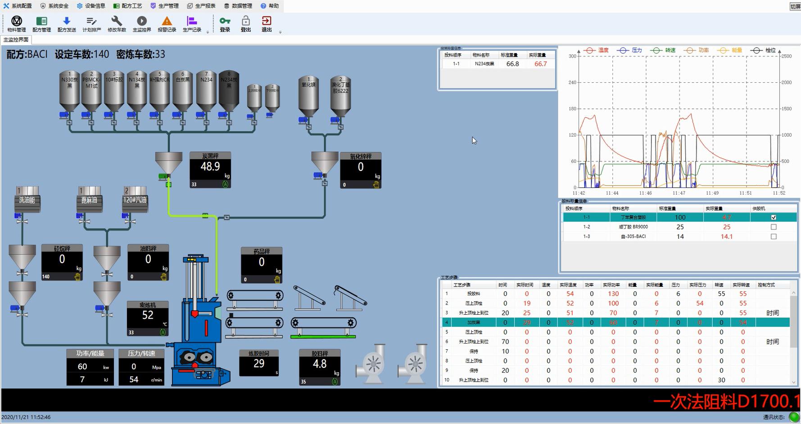Expand overflow arrow after 退出 toolbar
801x424 pixels.
pos(280,32)
